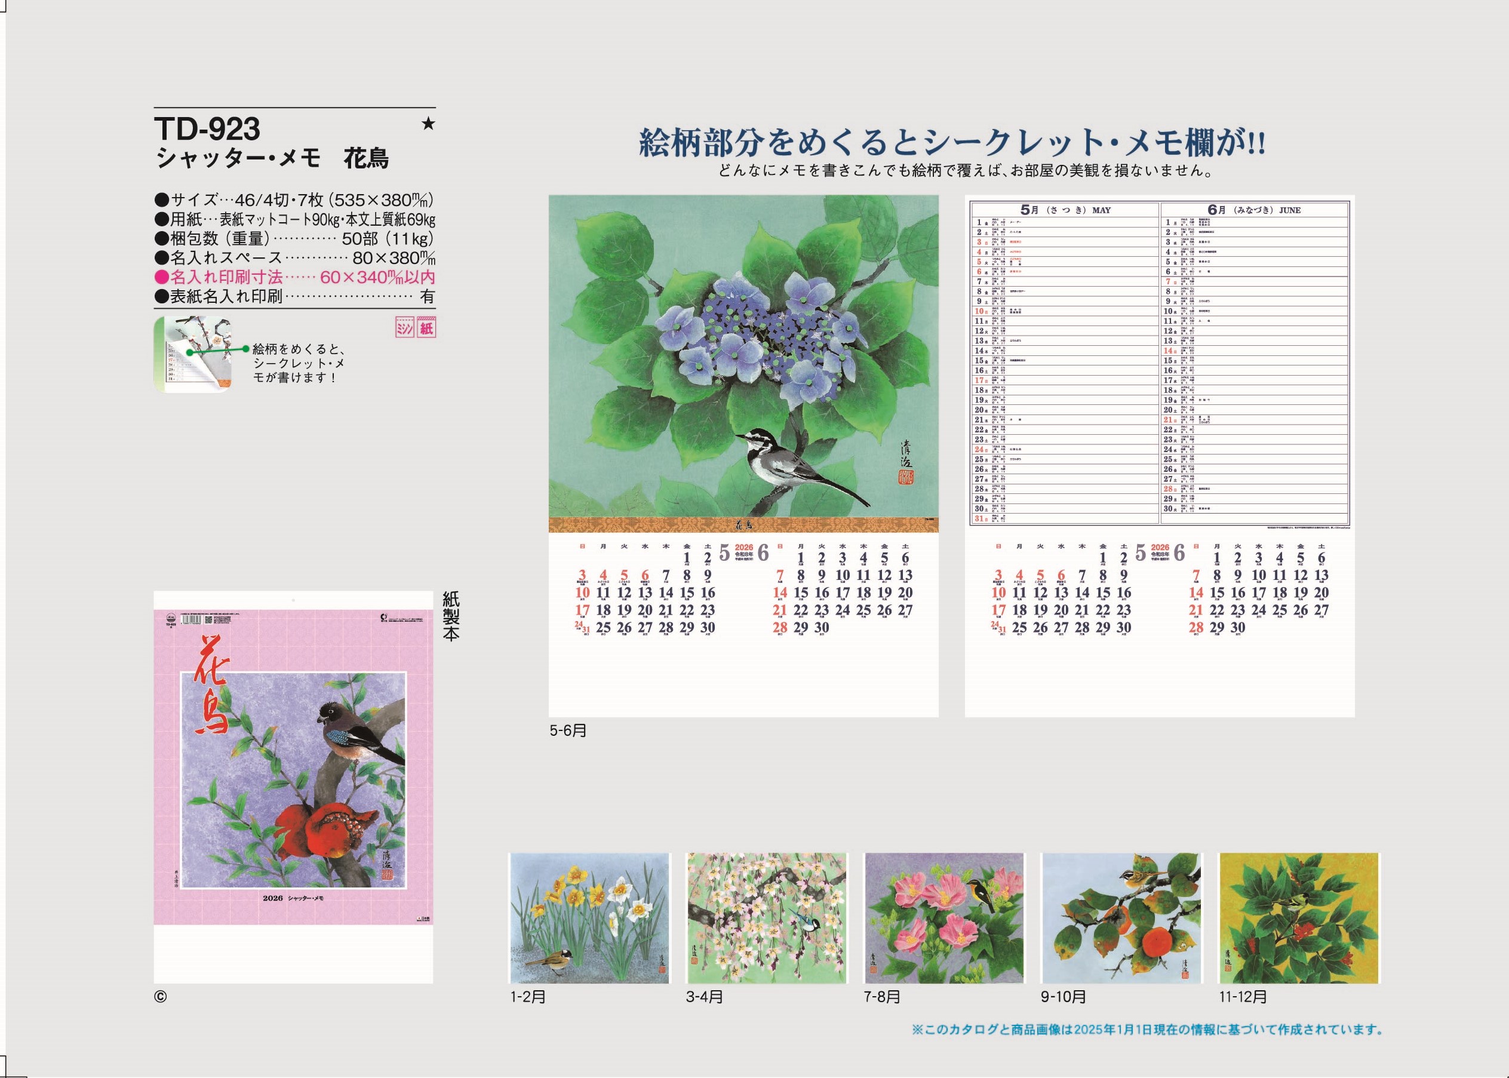Viewport: 1509px width, 1078px height.
Task: Open the 3-4月 cherry blossom thumbnail
Action: pos(767,918)
